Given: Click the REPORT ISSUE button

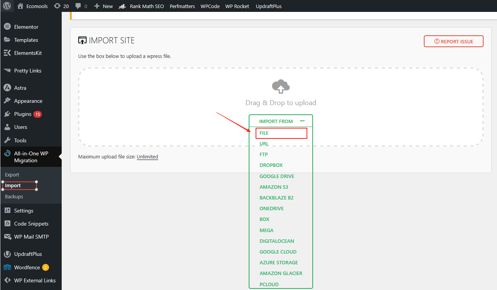Looking at the screenshot, I should [454, 41].
